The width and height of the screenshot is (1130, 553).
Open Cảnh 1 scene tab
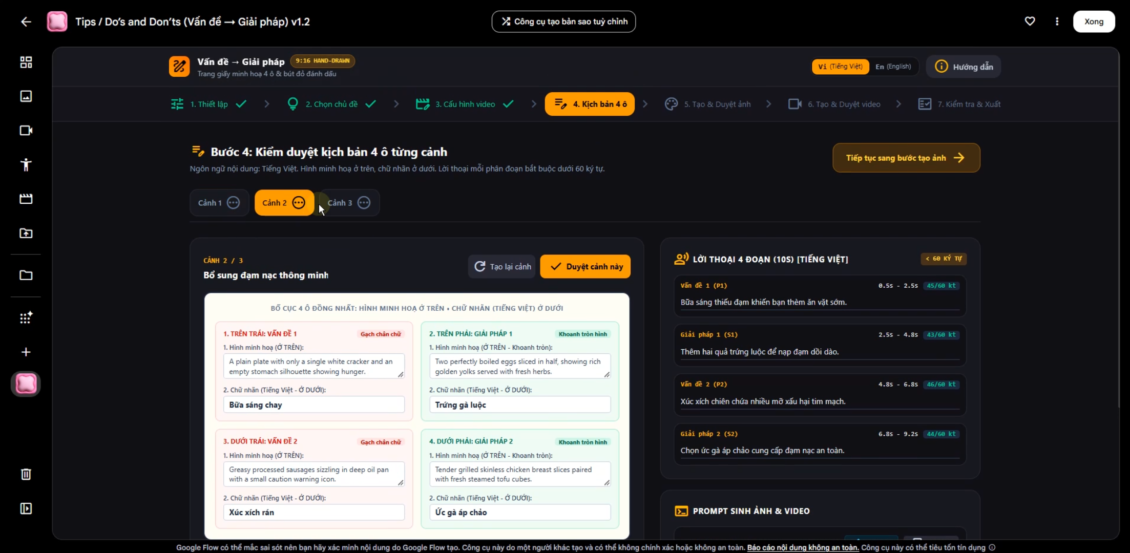point(219,203)
